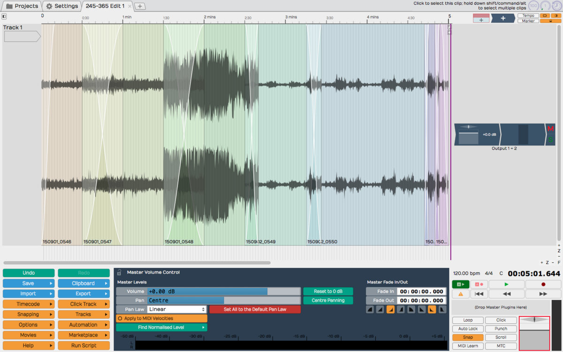
Task: Click the new plugin plus arrow button
Action: (502, 18)
